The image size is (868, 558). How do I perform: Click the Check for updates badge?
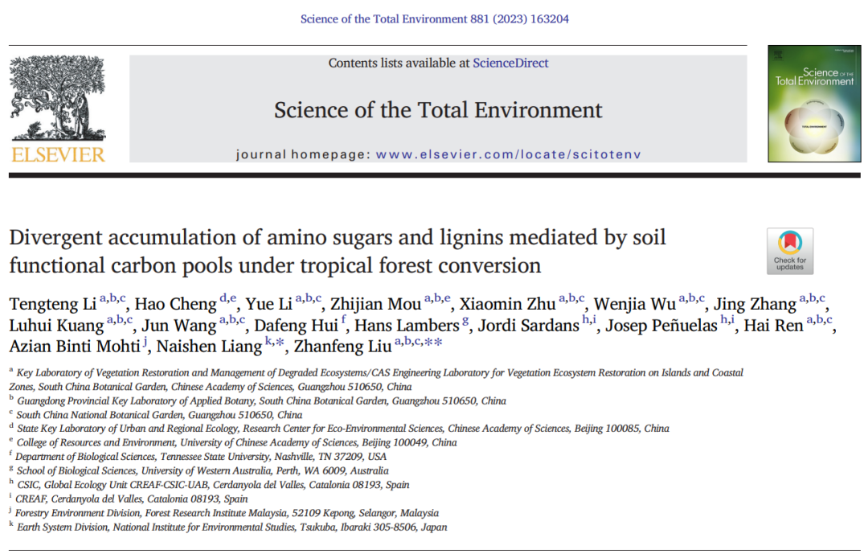[790, 251]
